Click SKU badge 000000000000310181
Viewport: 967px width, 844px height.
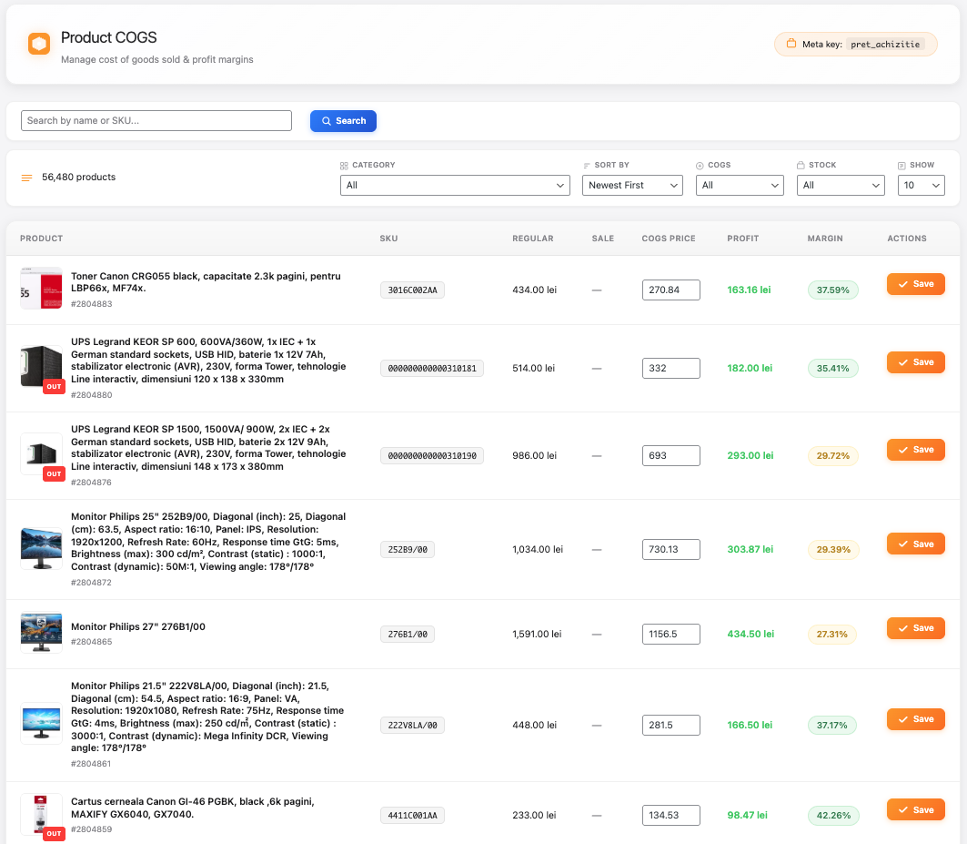click(x=432, y=369)
